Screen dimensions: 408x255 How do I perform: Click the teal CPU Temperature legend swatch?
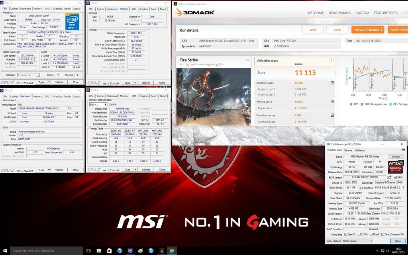[x=390, y=104]
